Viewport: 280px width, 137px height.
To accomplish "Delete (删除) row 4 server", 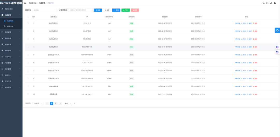I will 255,47.
